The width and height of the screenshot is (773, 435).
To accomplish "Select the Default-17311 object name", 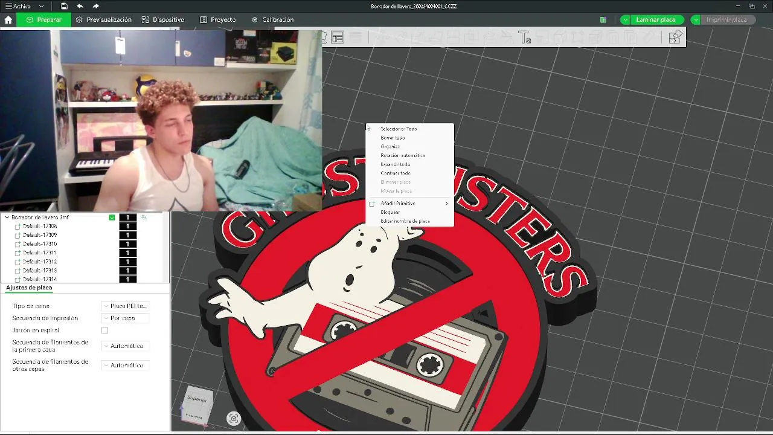I will pos(40,253).
